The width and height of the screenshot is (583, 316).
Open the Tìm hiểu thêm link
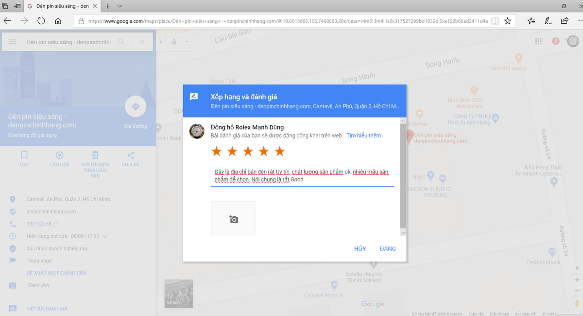click(364, 136)
